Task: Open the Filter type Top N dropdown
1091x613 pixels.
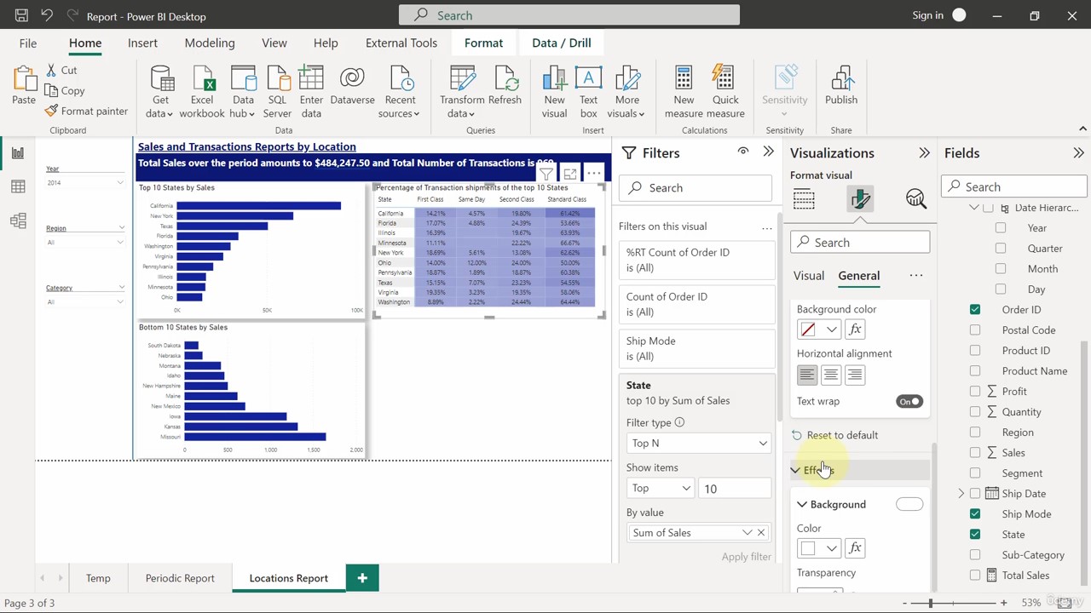Action: tap(697, 444)
